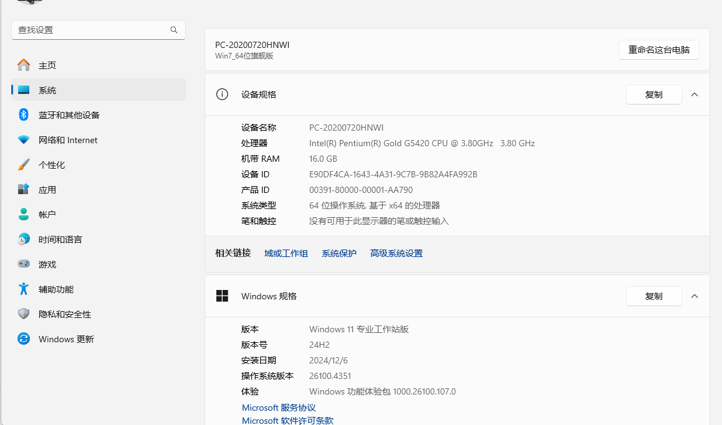Open the 域或工作组 link
This screenshot has height=425, width=722.
tap(286, 253)
